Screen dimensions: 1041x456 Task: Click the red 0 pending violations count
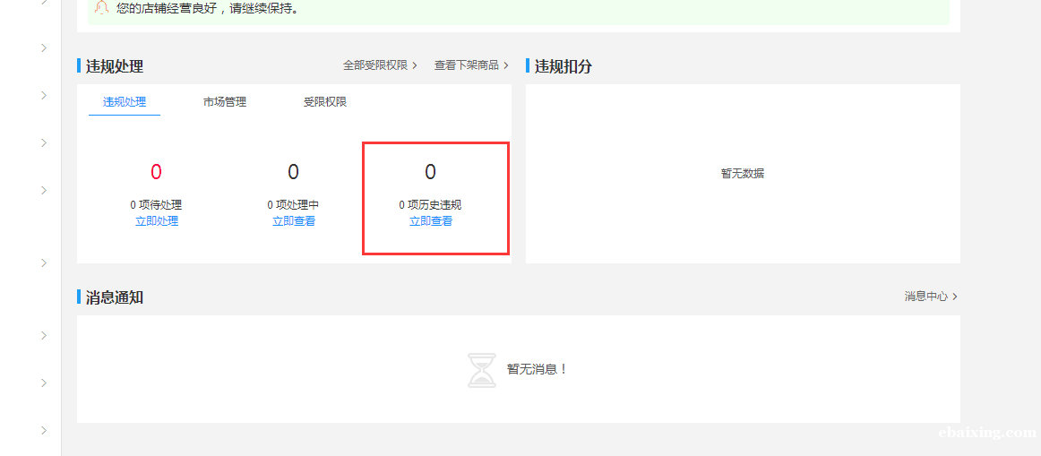(157, 172)
